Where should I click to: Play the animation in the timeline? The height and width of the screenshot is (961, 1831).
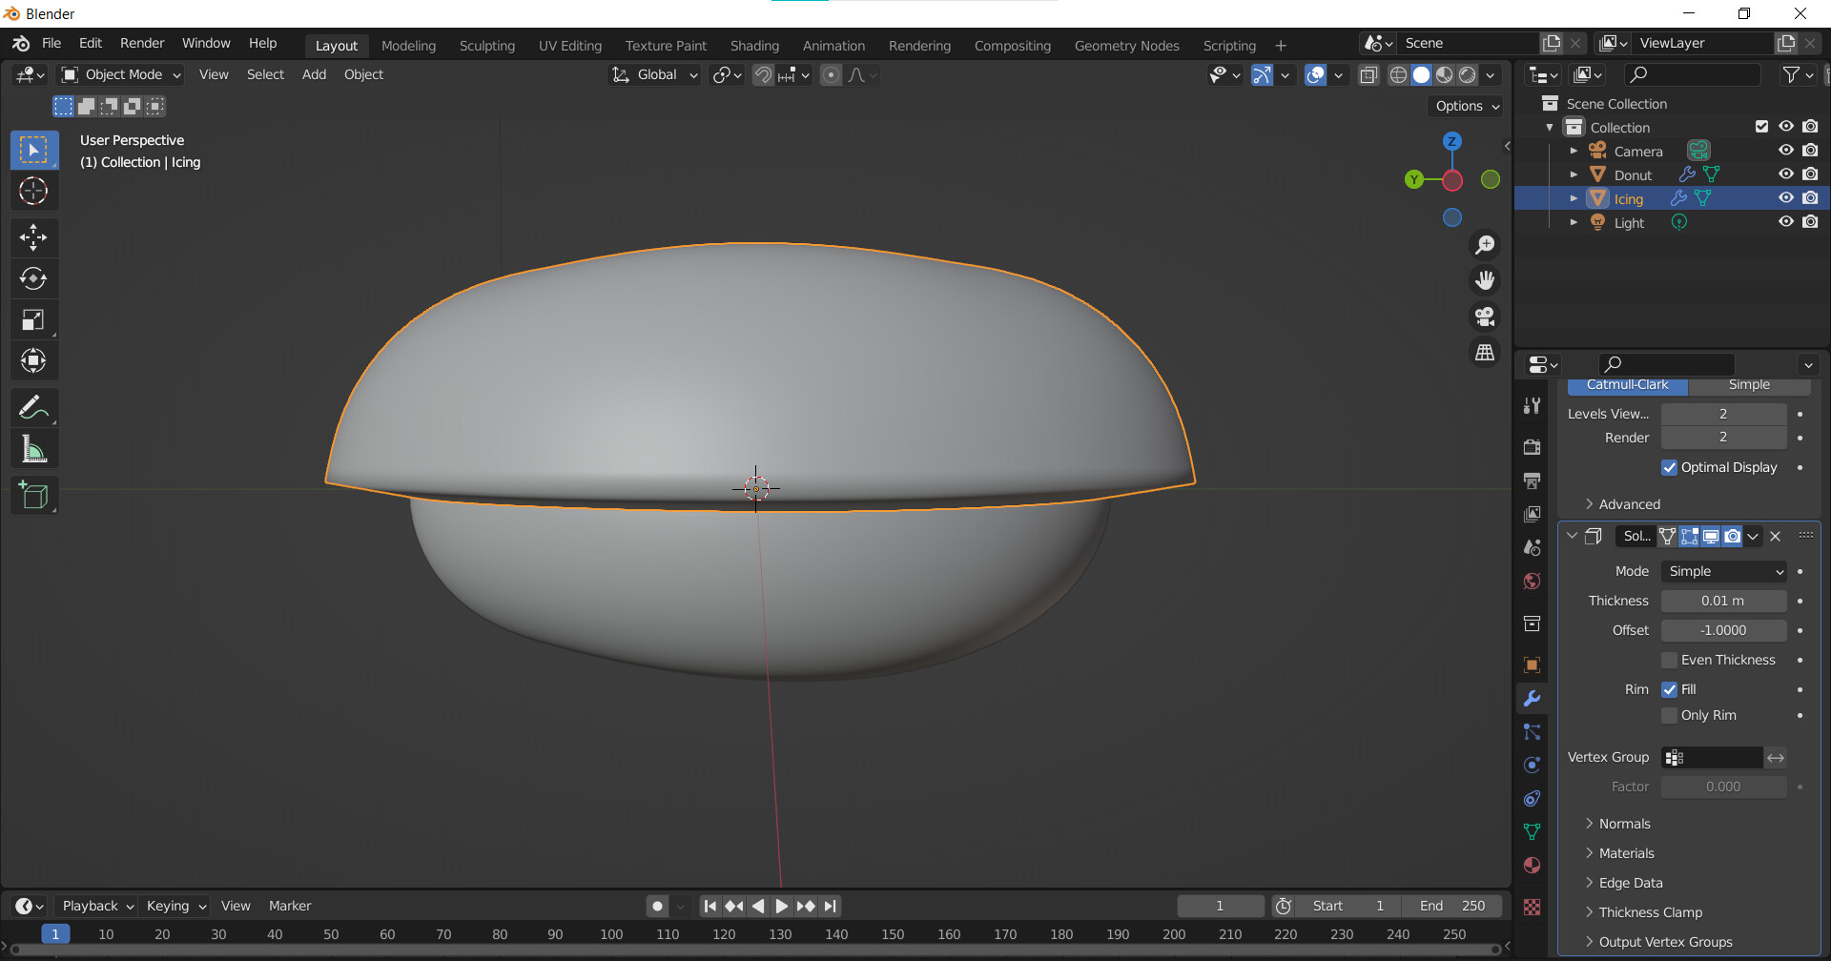pos(781,907)
